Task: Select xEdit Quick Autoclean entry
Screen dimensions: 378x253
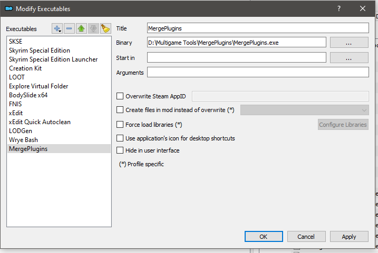Action: pos(59,122)
